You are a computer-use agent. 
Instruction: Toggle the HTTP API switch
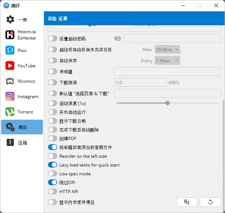click(x=53, y=191)
